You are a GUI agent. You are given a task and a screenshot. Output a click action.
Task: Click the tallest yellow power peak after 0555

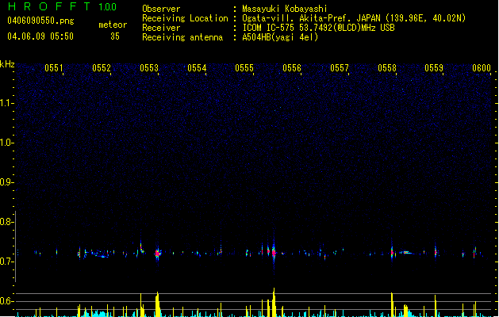coord(274,302)
